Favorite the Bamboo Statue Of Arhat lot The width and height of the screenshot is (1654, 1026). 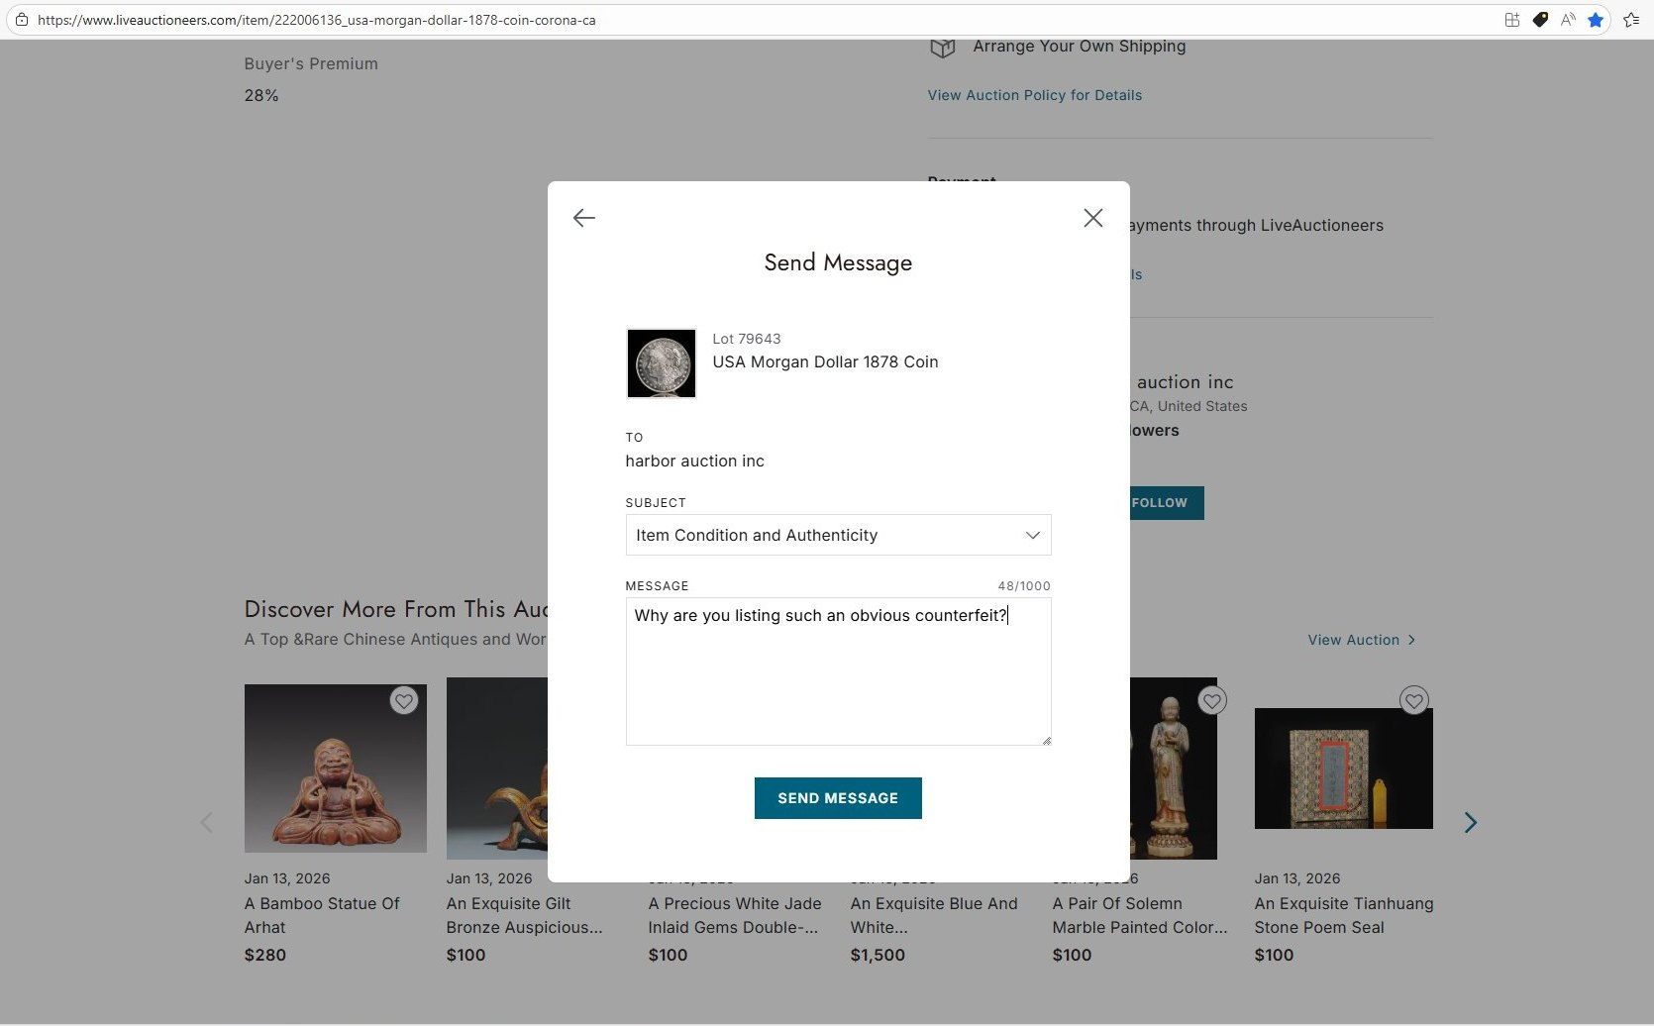click(404, 701)
